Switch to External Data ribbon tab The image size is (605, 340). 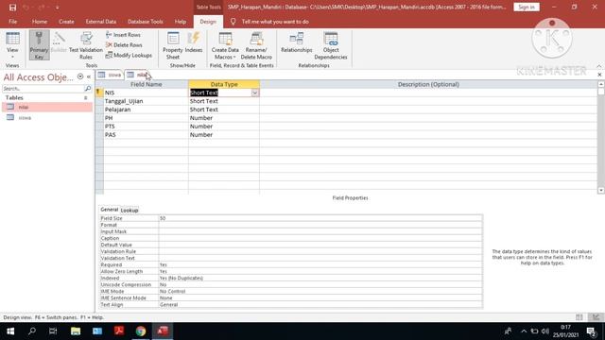pos(101,22)
